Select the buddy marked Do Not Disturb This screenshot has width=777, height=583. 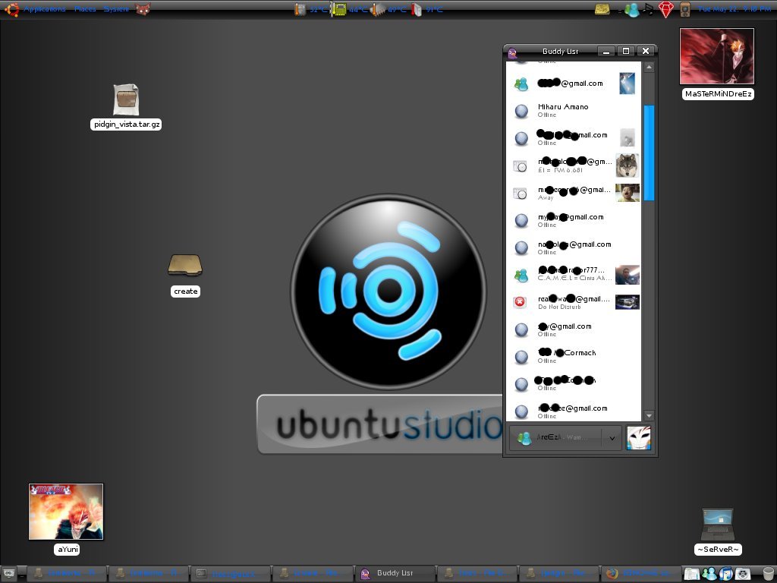[574, 302]
